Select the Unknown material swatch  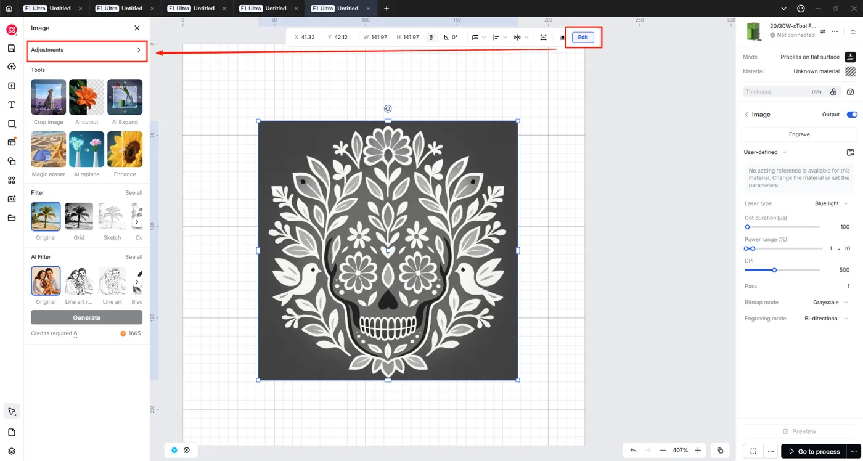pos(850,71)
